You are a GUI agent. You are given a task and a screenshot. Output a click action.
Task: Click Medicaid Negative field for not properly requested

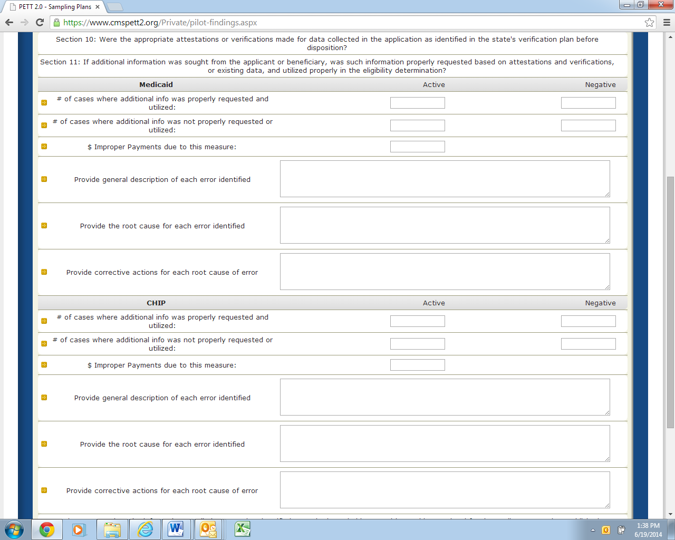pos(588,126)
